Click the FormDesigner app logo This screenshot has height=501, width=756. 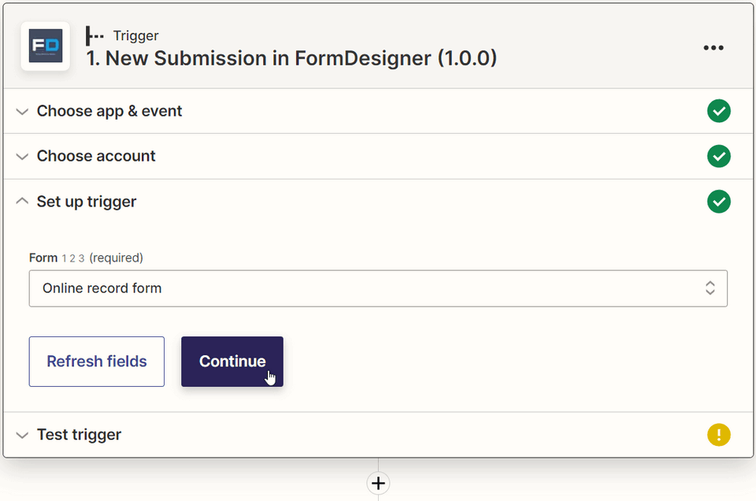pyautogui.click(x=44, y=46)
